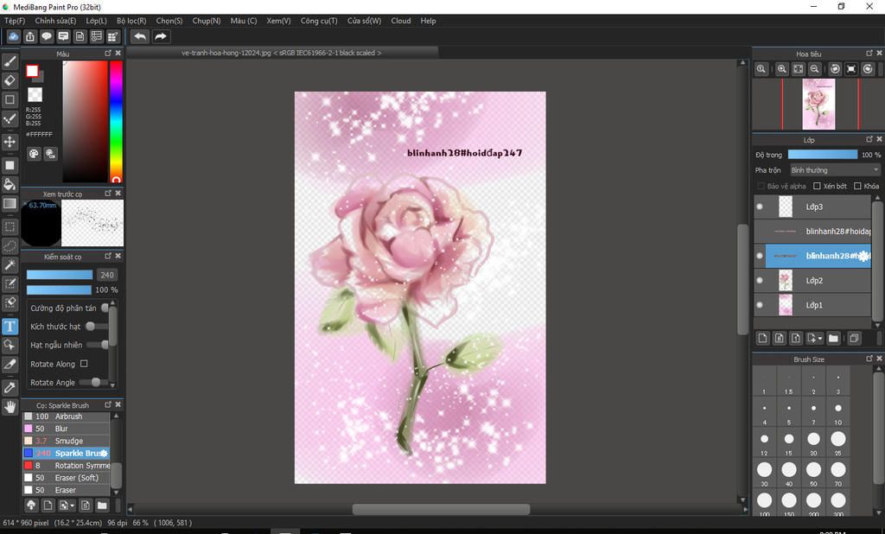885x534 pixels.
Task: Open the Chọn(S) menu
Action: click(x=169, y=21)
